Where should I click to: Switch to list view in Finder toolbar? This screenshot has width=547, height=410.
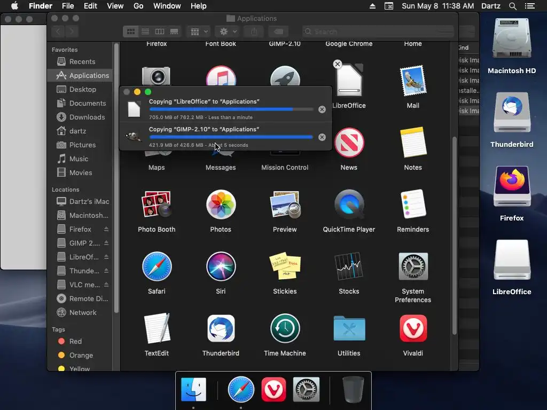145,31
